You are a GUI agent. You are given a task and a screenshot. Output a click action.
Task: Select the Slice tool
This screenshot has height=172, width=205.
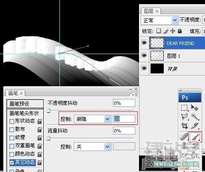[195, 126]
